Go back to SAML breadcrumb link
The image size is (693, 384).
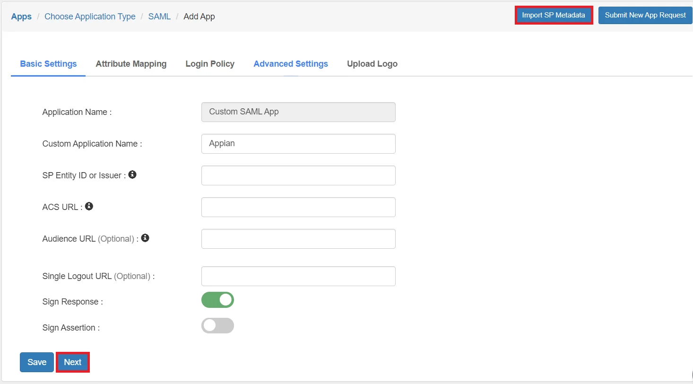[x=159, y=17]
